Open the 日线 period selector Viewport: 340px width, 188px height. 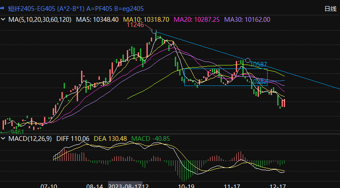tap(330, 8)
